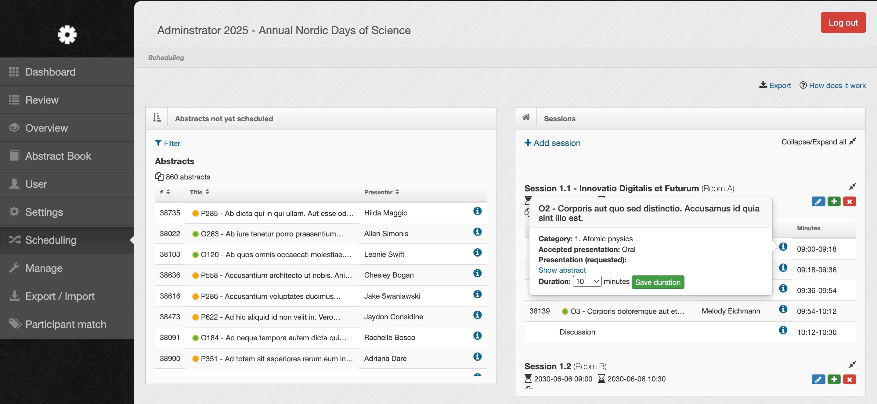Click green plus button for Session 1.1
The width and height of the screenshot is (877, 404).
tap(834, 201)
